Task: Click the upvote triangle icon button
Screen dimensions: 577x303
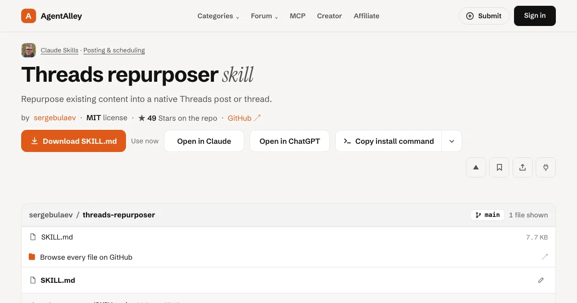Action: pos(476,167)
